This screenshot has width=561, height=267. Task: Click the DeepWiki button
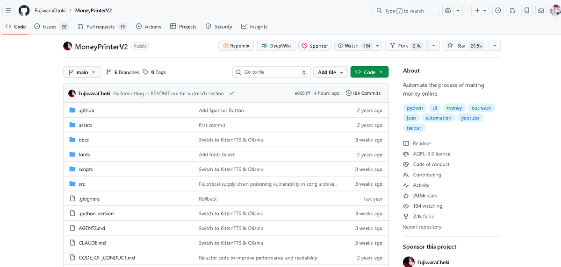(276, 46)
